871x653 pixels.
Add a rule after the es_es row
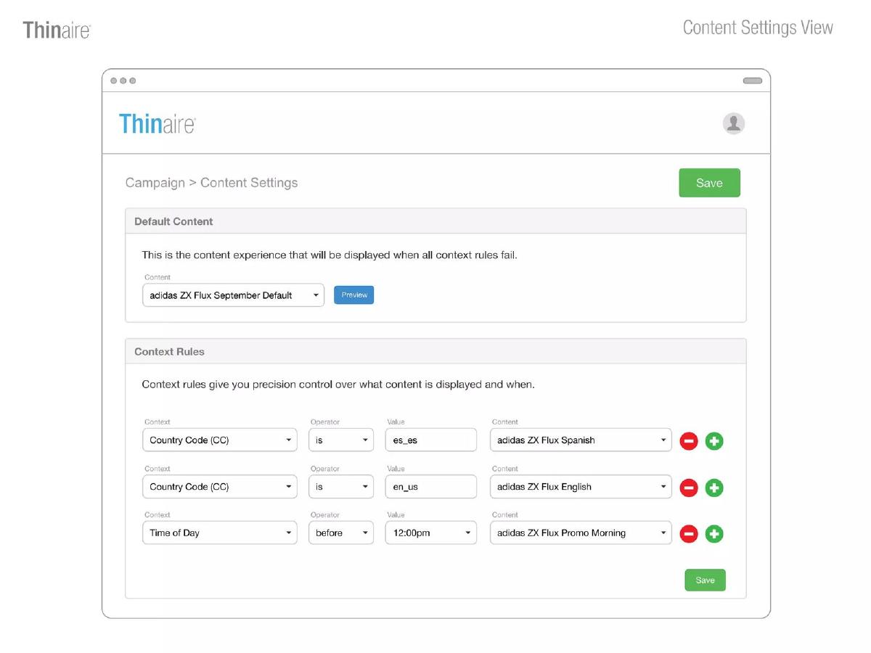click(x=714, y=441)
